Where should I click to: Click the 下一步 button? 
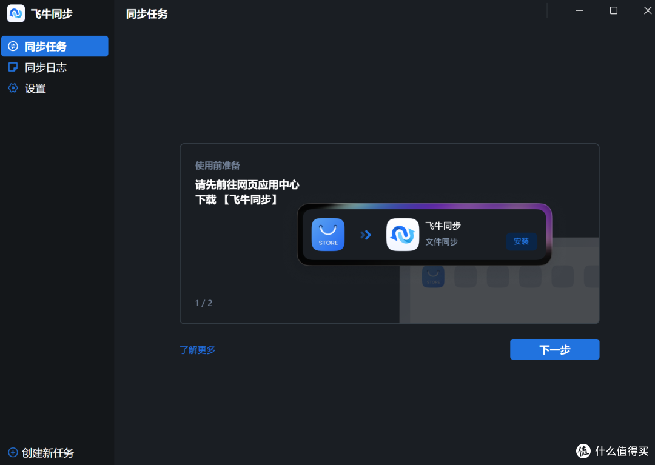pyautogui.click(x=554, y=349)
